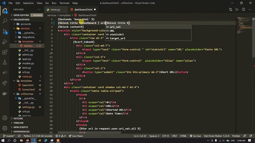Open the Live Share activity bar icon

pos(5,83)
